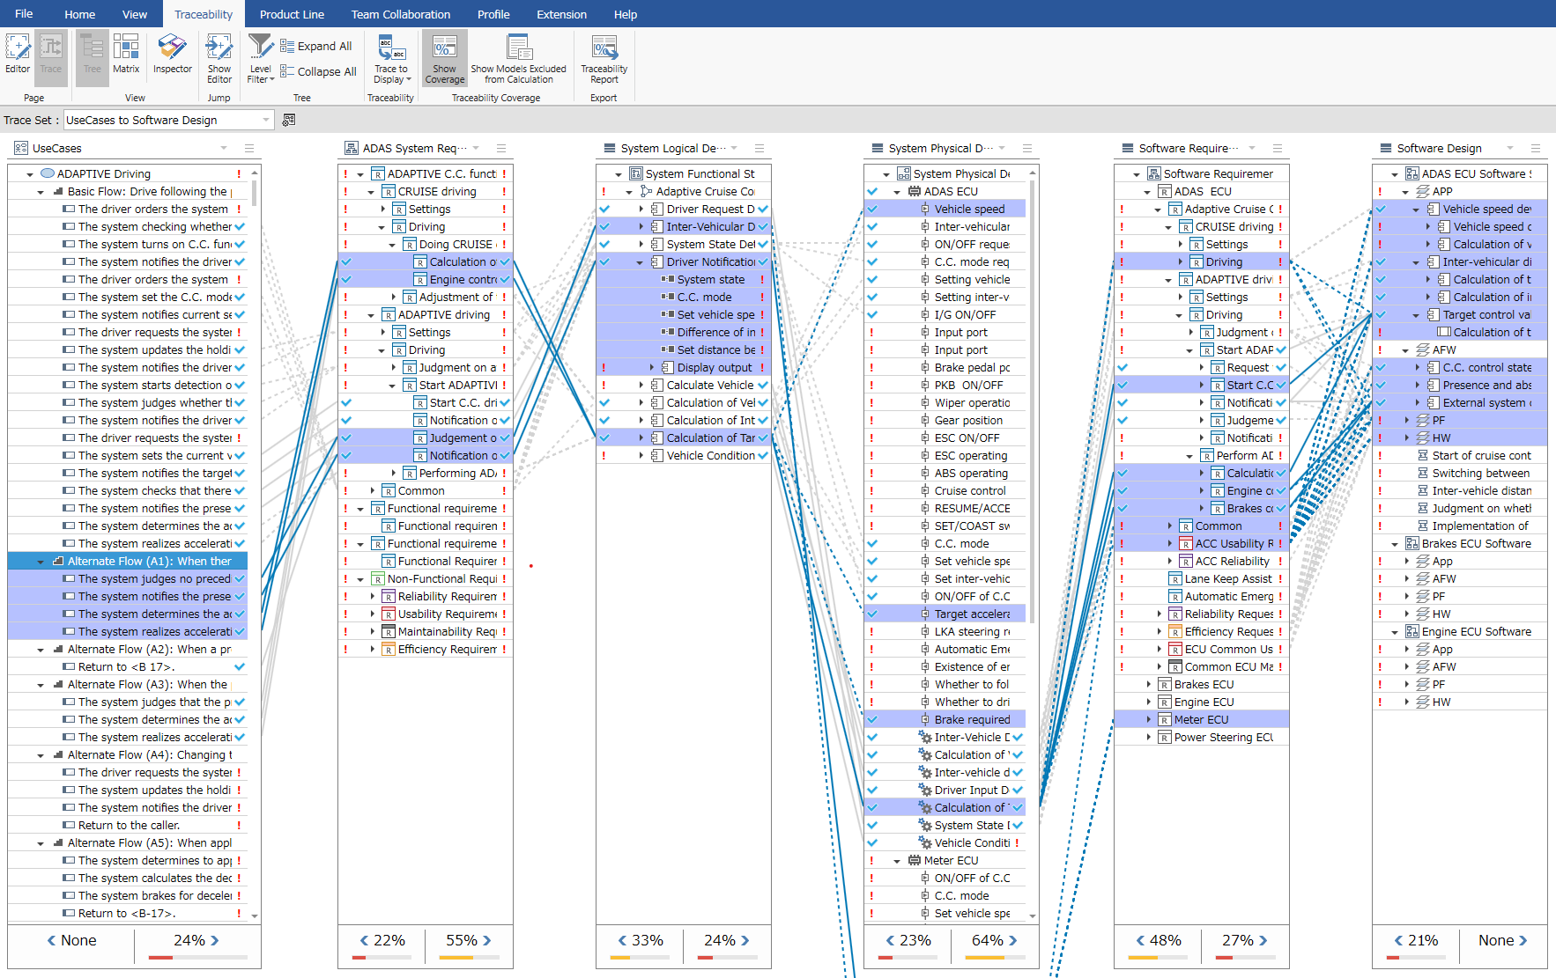1556x978 pixels.
Task: Expand Reliability Requirem node
Action: 372,596
